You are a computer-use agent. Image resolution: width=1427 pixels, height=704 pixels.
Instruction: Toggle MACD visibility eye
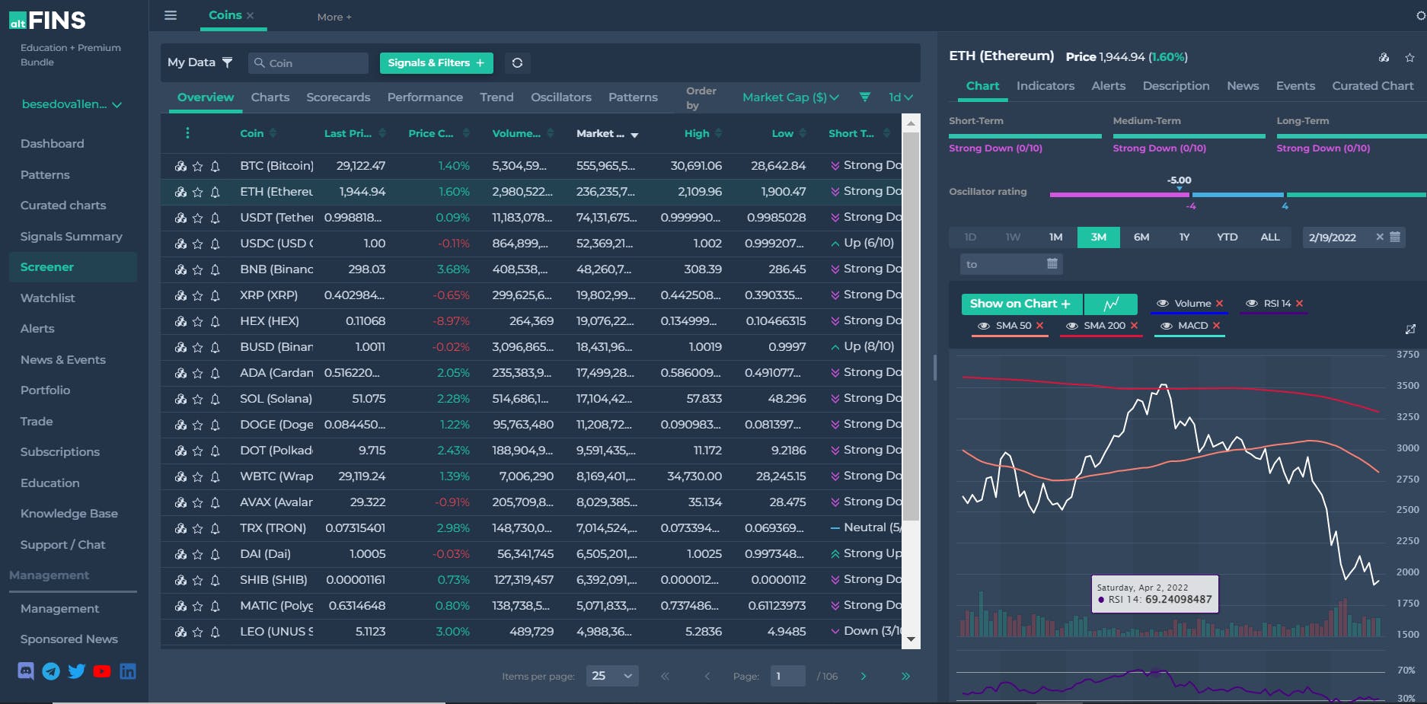click(1166, 326)
